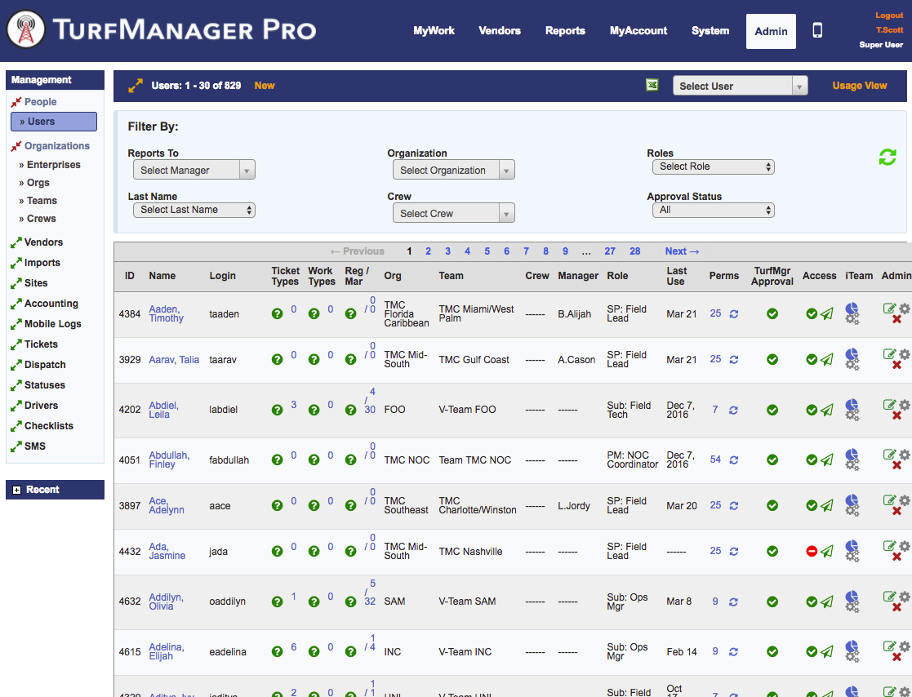The width and height of the screenshot is (912, 697).
Task: Toggle access check for Aarav, Talia
Action: (x=812, y=360)
